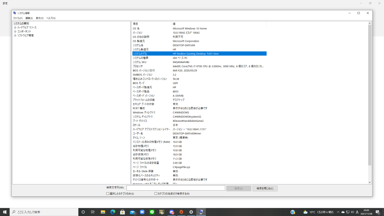The width and height of the screenshot is (384, 216).
Task: Check 選択したカテゴリのみ checkbox
Action: coord(108,193)
